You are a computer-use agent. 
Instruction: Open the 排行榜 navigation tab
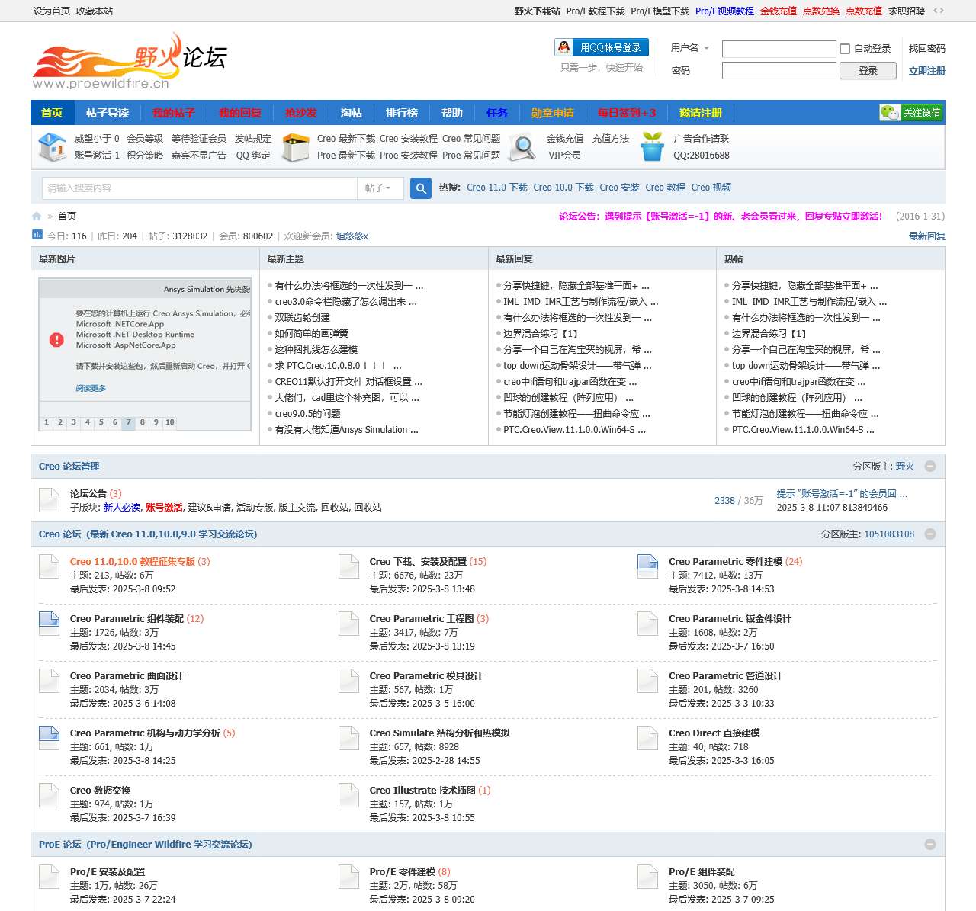[x=402, y=113]
